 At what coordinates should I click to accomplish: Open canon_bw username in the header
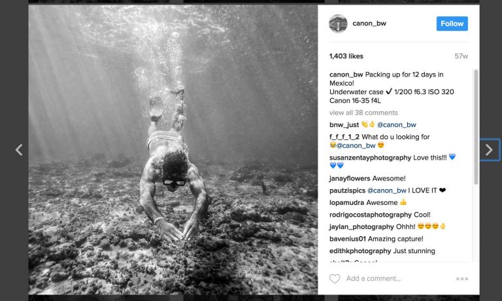[369, 24]
